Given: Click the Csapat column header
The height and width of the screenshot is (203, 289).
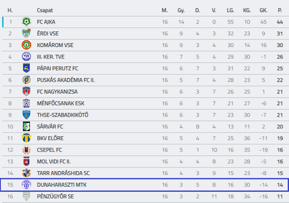Looking at the screenshot, I should 45,10.
